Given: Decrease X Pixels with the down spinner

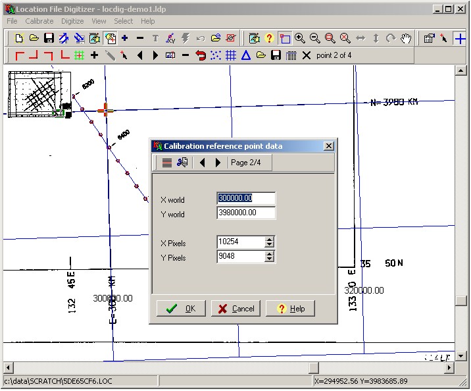Looking at the screenshot, I should pos(270,245).
